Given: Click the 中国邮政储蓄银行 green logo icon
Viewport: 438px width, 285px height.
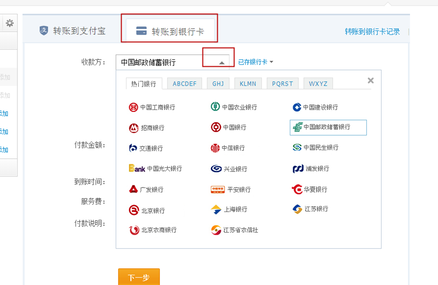Looking at the screenshot, I should click(298, 127).
